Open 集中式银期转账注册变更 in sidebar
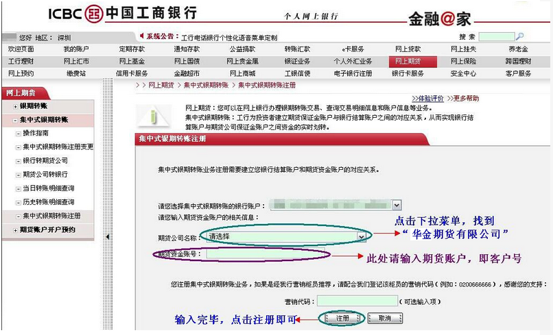The width and height of the screenshot is (553, 335). pyautogui.click(x=58, y=147)
